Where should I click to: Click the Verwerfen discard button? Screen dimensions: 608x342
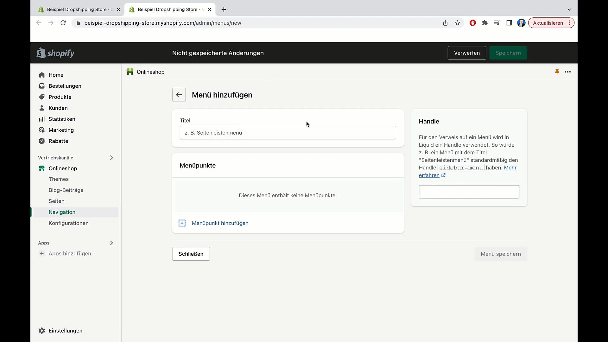[x=467, y=53]
